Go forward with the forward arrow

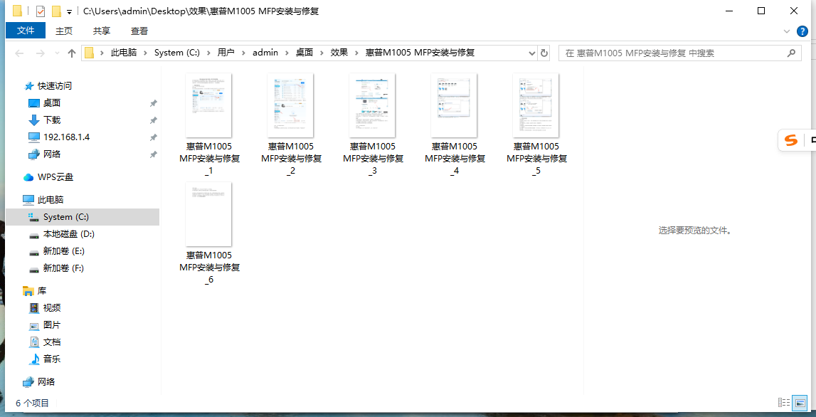(x=40, y=53)
